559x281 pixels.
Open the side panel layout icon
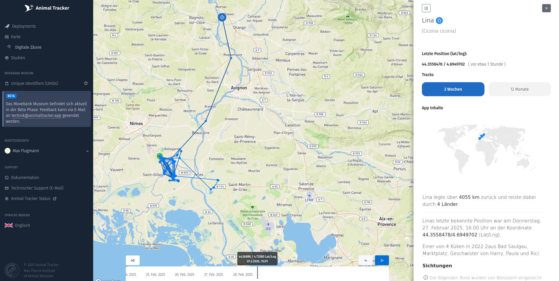click(426, 8)
